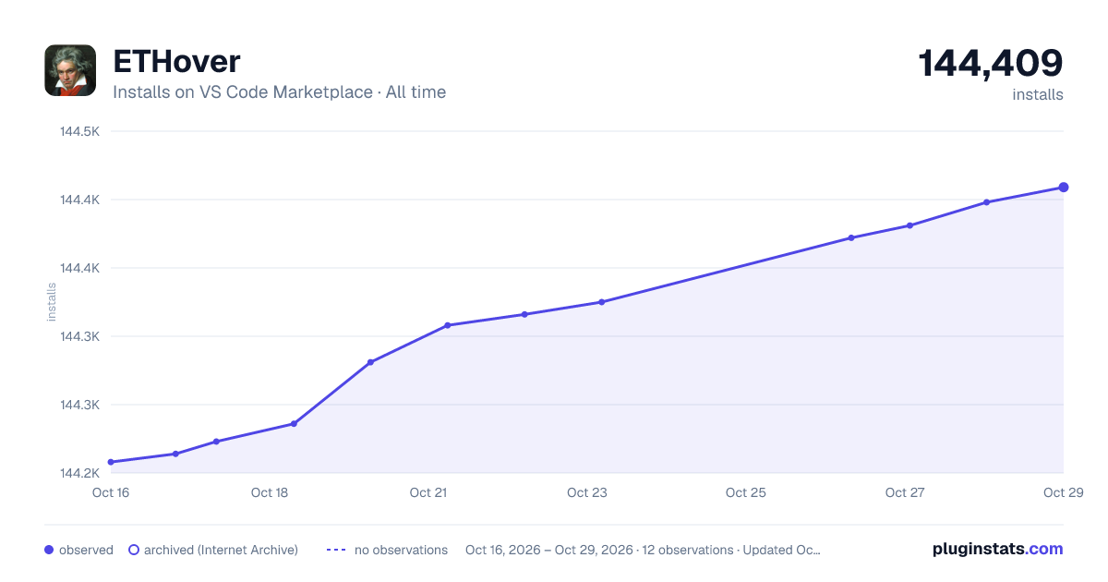
Task: Click the first data point at Oct 16
Action: (x=111, y=462)
